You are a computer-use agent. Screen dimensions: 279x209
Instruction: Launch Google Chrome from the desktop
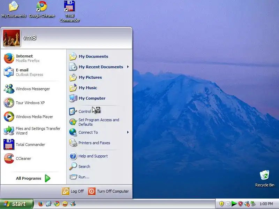[x=42, y=9]
